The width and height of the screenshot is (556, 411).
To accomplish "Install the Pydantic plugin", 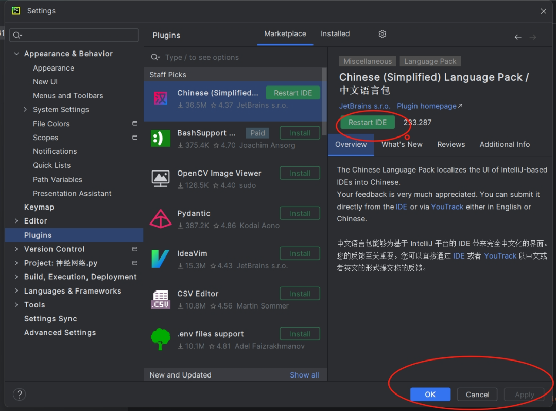I will coord(300,213).
